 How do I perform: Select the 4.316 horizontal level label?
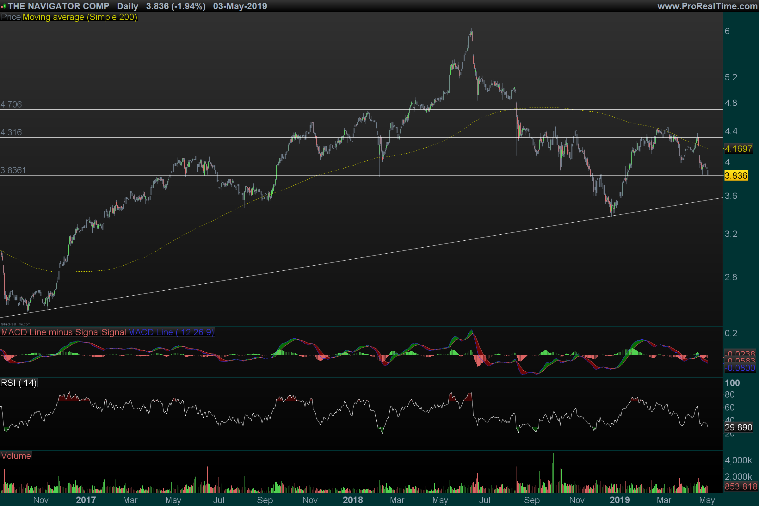click(x=11, y=132)
